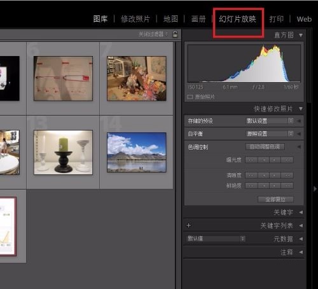Screen dimensions: 318x289
Task: Increase 曝光度 by large step
Action: tap(287, 160)
